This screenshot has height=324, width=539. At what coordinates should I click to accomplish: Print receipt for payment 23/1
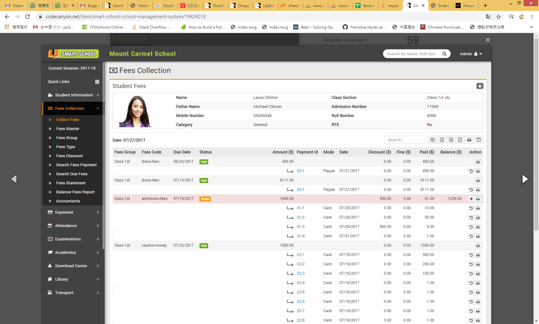pyautogui.click(x=478, y=171)
